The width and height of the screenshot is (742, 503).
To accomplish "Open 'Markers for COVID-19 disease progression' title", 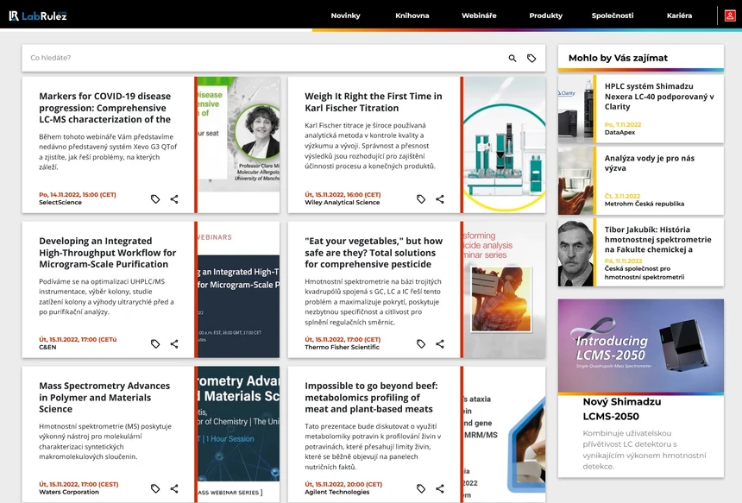I will point(105,108).
